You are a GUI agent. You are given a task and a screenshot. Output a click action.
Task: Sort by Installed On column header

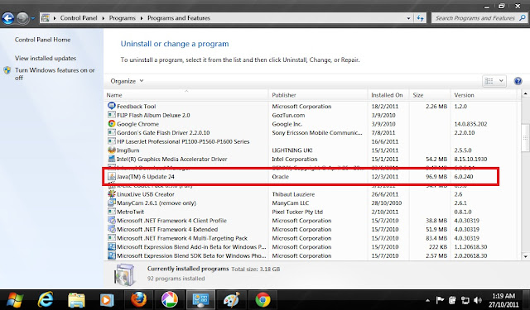388,95
